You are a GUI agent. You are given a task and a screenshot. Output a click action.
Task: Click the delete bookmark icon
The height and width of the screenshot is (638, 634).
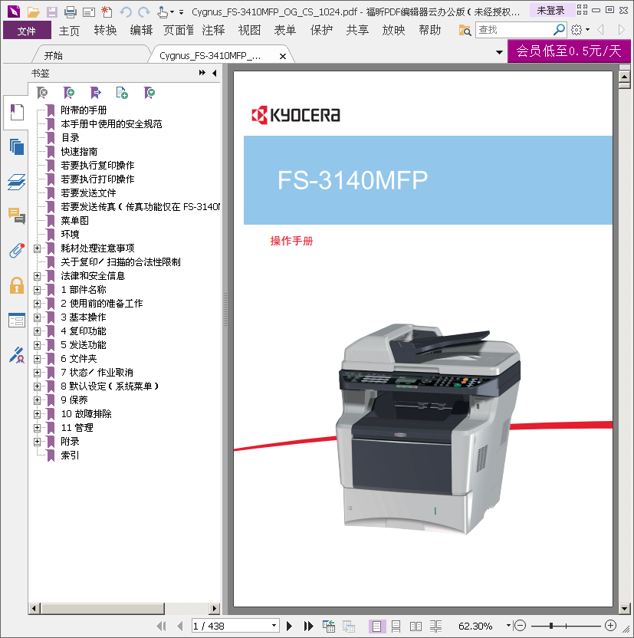pos(42,93)
